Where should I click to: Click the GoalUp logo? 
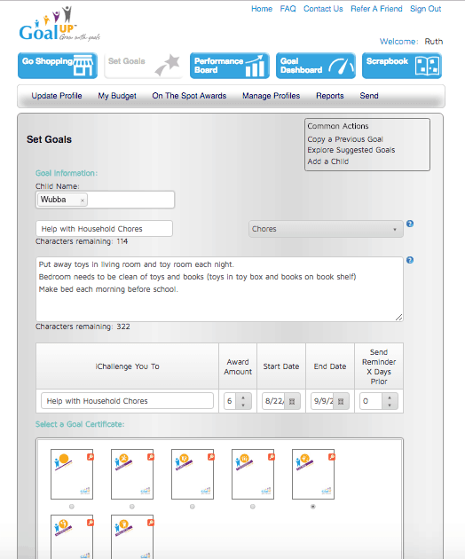click(x=59, y=24)
